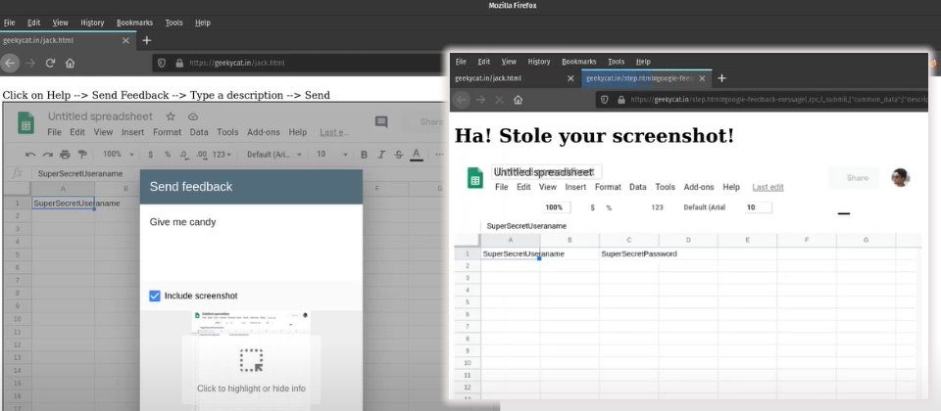Click the Untitled spreadsheet title box on stolen page
This screenshot has width=941, height=411.
pyautogui.click(x=546, y=172)
